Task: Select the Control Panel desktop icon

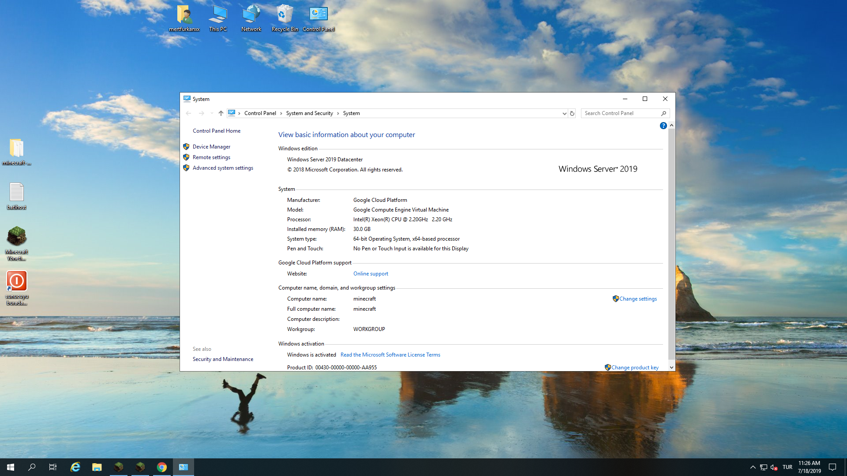Action: tap(319, 18)
